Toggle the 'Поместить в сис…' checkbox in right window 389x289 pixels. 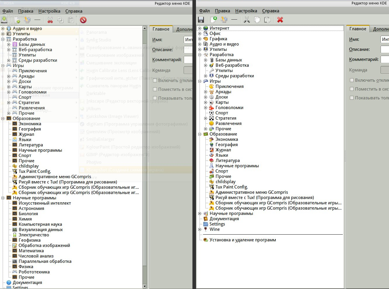(x=352, y=89)
